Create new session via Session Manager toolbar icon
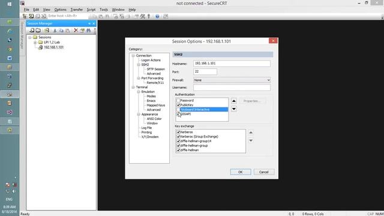 (46, 31)
